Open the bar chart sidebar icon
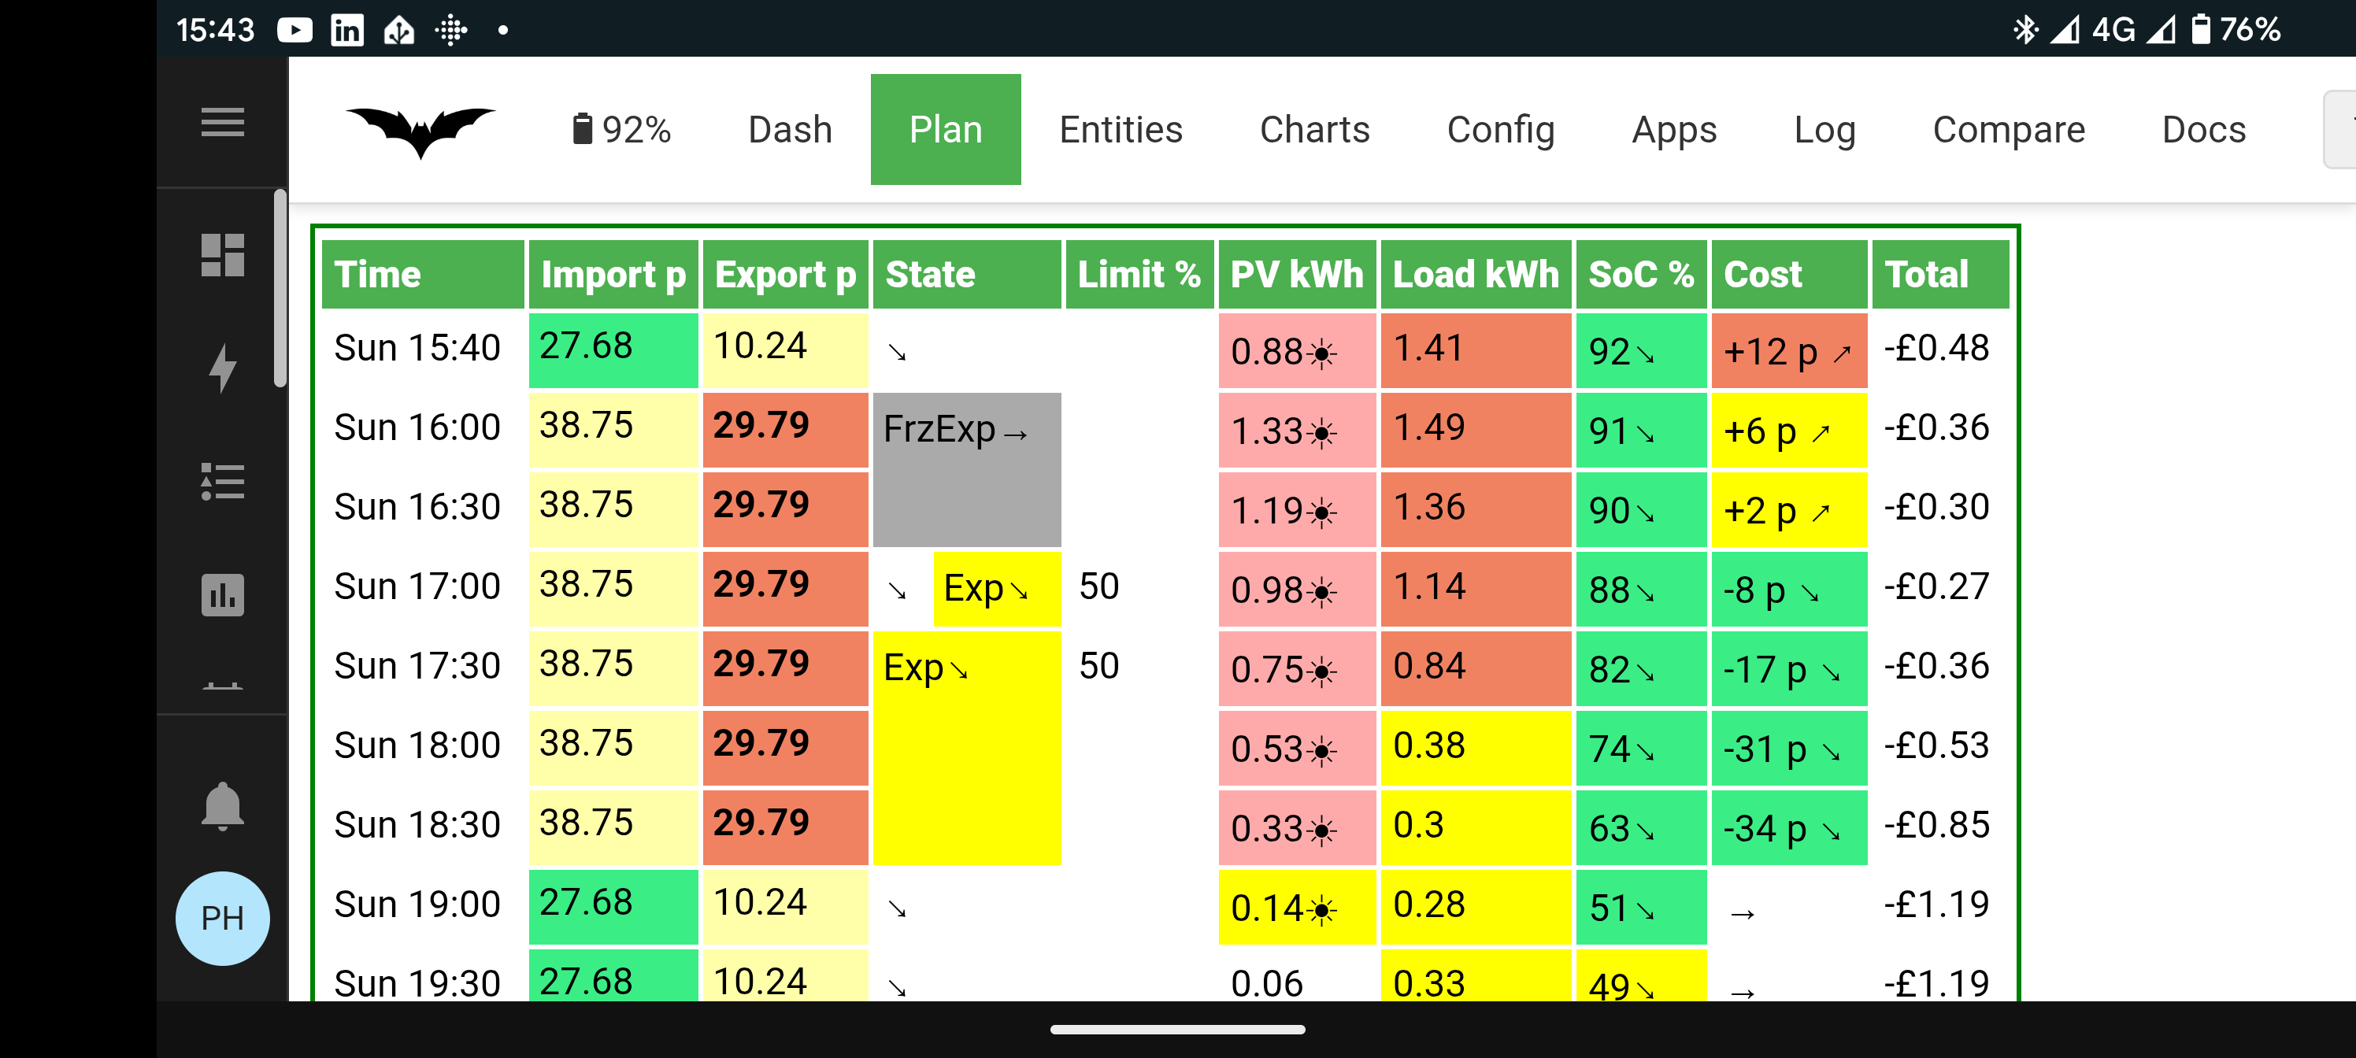Screen dimensions: 2356x1058 pos(222,595)
